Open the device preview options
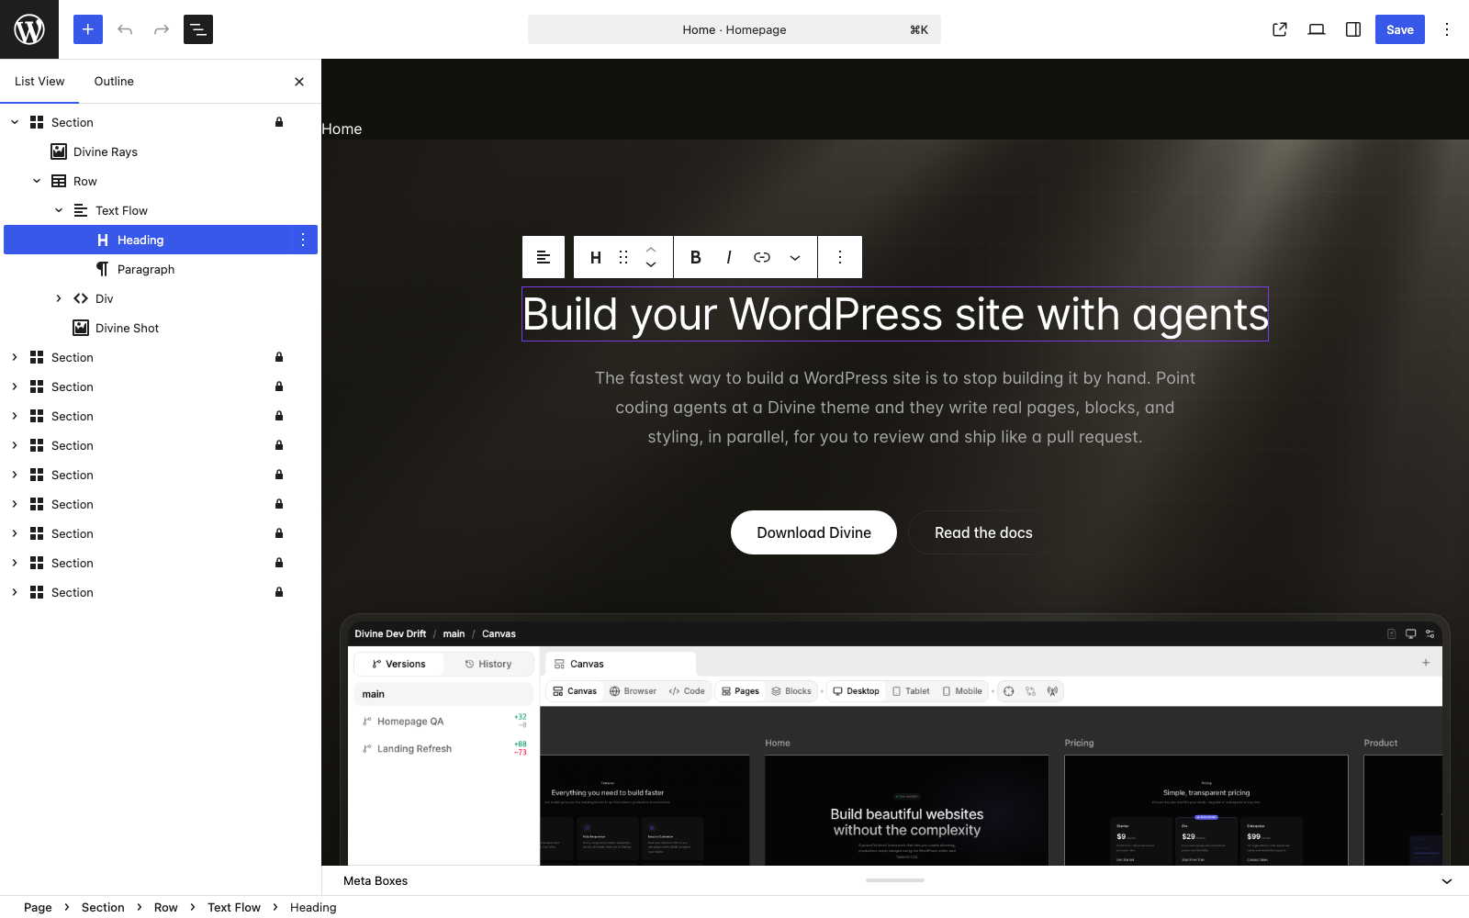This screenshot has width=1469, height=918. tap(1317, 29)
